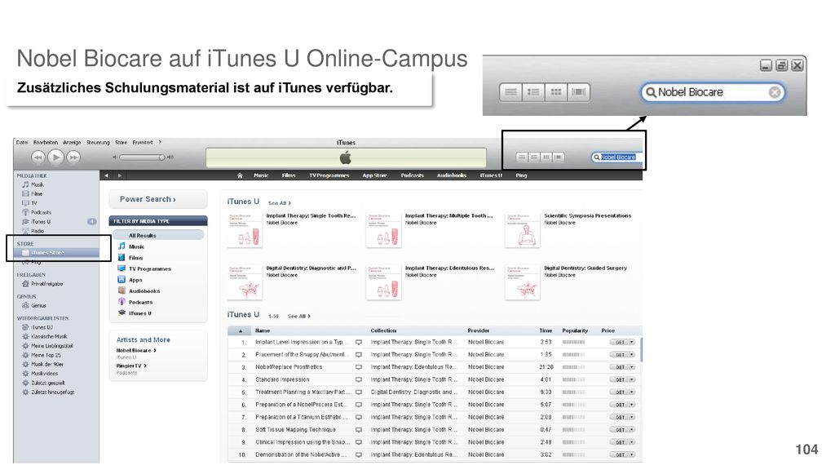Click the Power Search button

click(x=158, y=199)
